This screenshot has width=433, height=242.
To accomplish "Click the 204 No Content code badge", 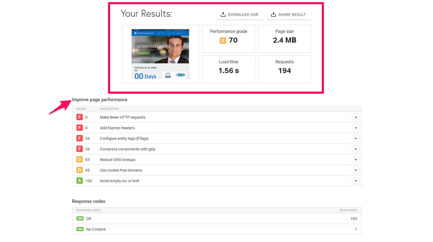I will [x=80, y=229].
